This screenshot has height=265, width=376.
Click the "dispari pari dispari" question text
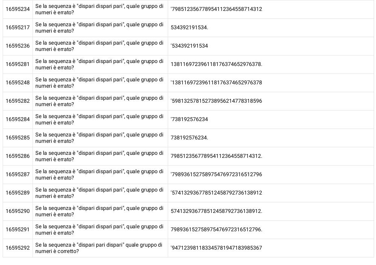pos(99,248)
